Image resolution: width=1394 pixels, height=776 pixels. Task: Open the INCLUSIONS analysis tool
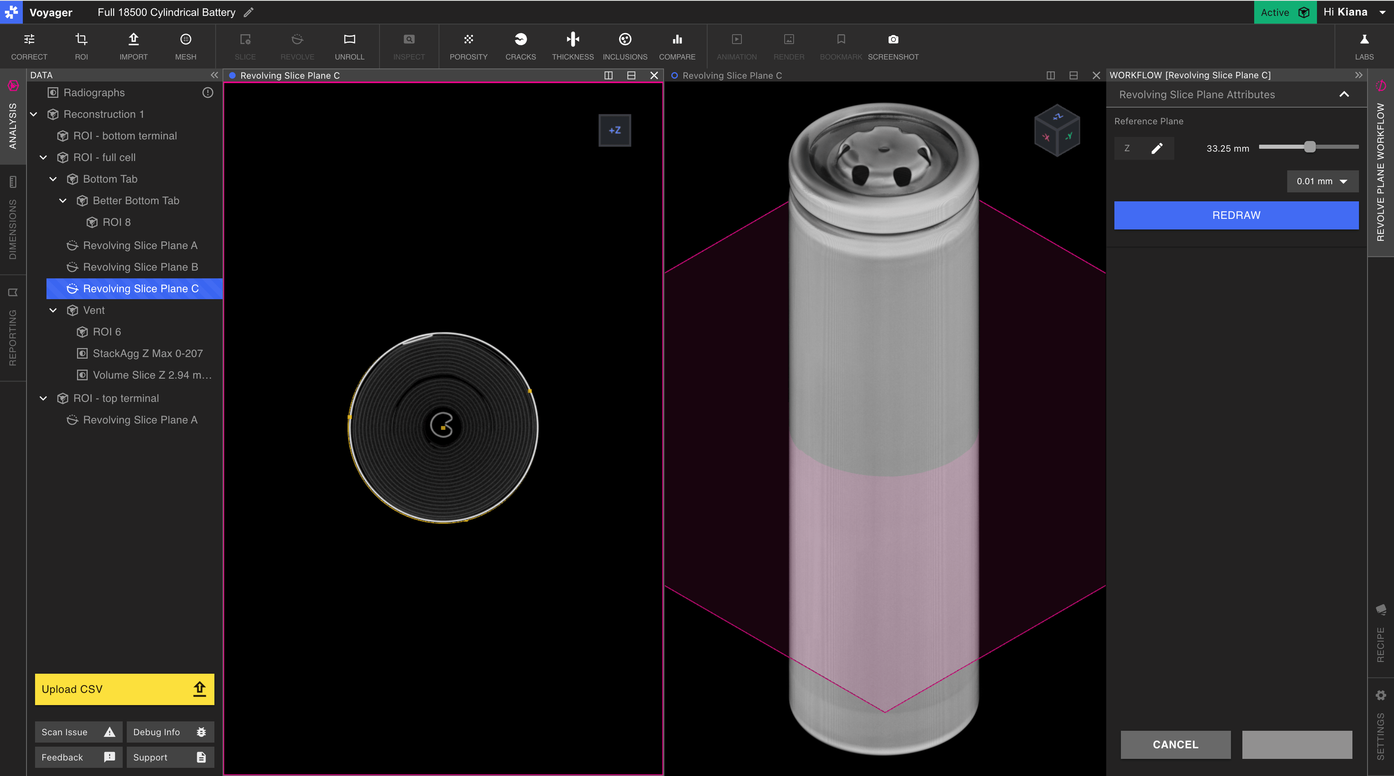tap(625, 46)
